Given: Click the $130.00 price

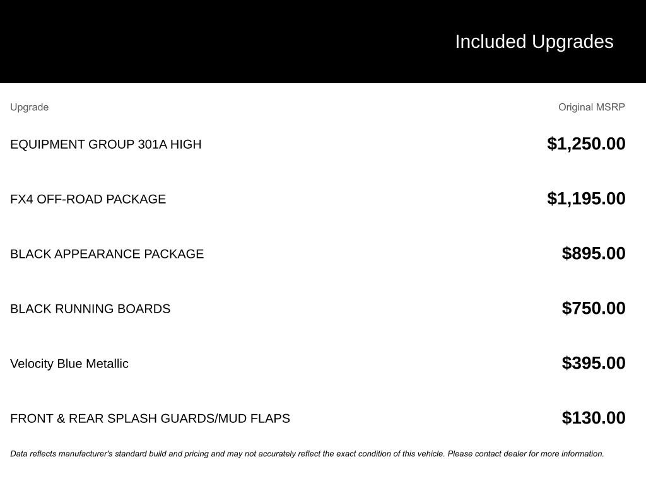Looking at the screenshot, I should pyautogui.click(x=593, y=418).
